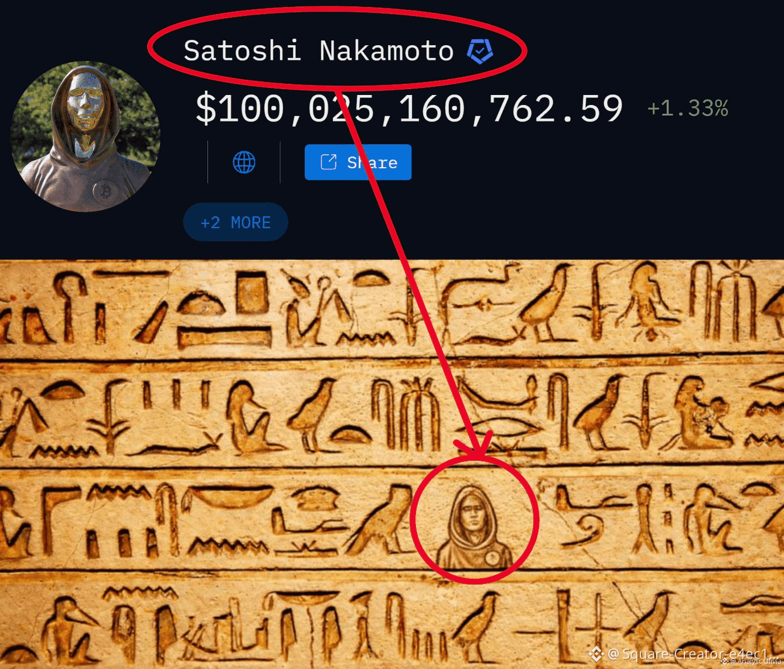
Task: Click the @Analyst Olivia watermark text
Action: pos(755,661)
